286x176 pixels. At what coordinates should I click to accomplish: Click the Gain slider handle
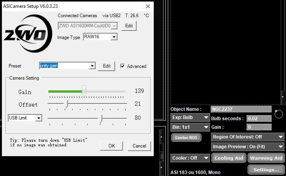click(84, 90)
